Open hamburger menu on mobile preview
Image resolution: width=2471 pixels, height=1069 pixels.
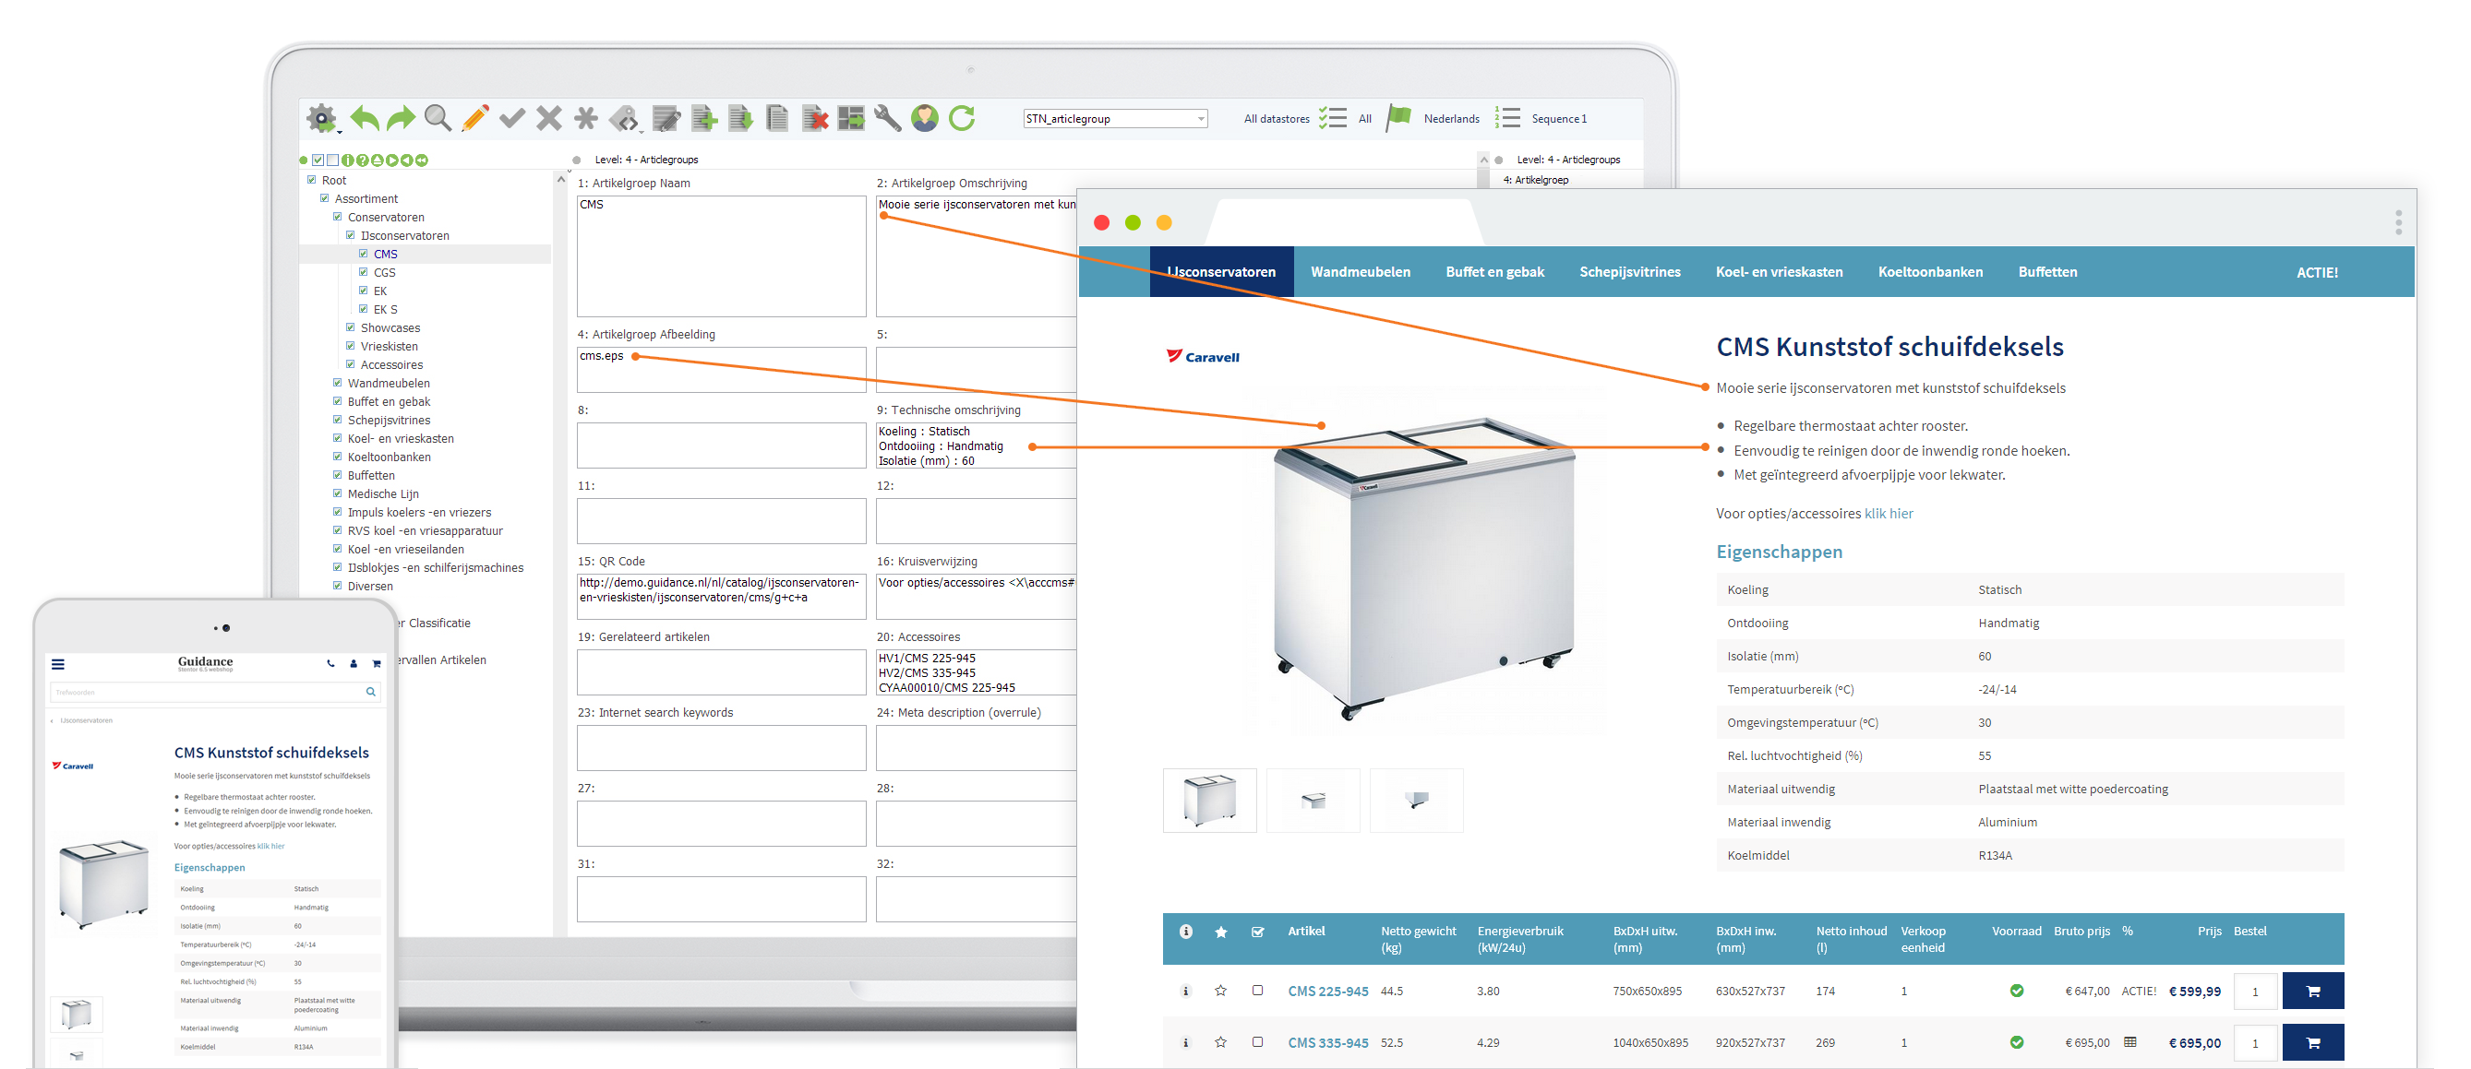(x=57, y=663)
